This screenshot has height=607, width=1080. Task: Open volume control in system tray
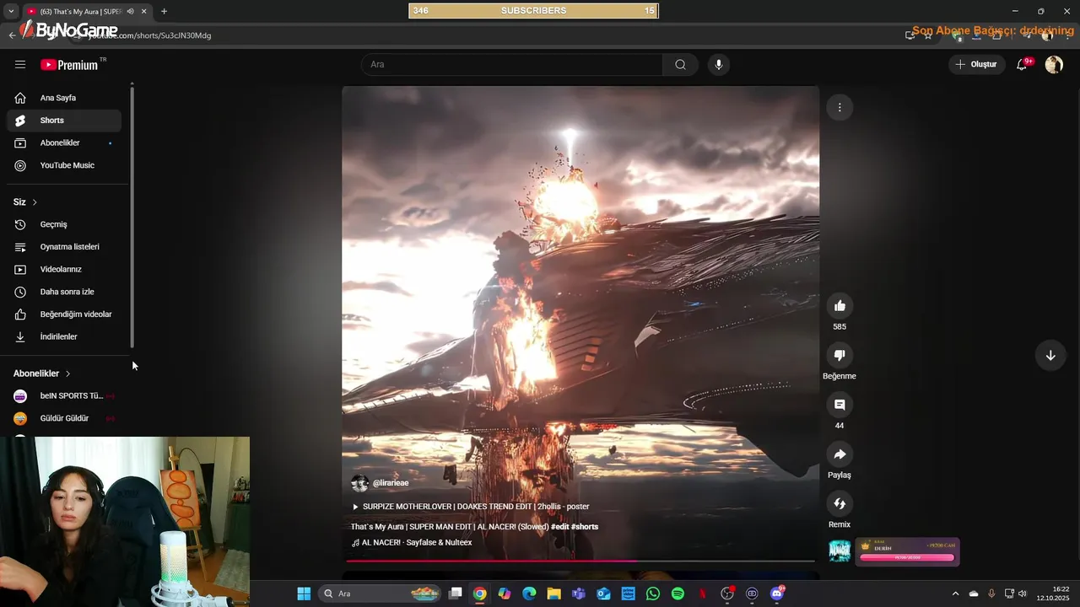point(1022,594)
